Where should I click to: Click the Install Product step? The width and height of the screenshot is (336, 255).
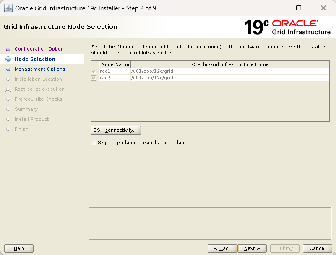31,119
